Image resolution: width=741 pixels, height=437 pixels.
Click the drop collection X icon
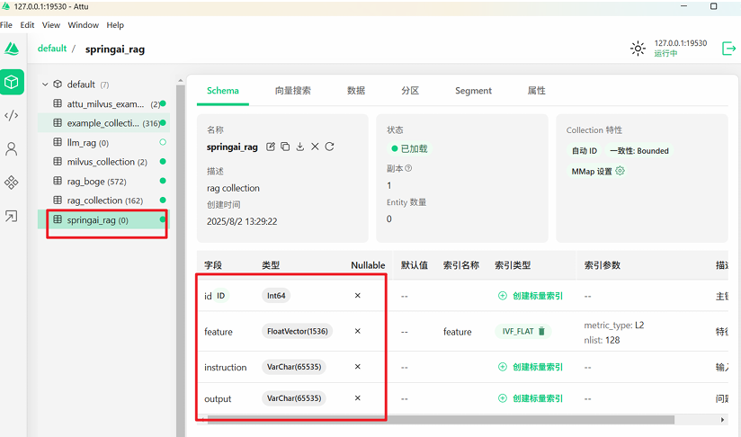(315, 147)
